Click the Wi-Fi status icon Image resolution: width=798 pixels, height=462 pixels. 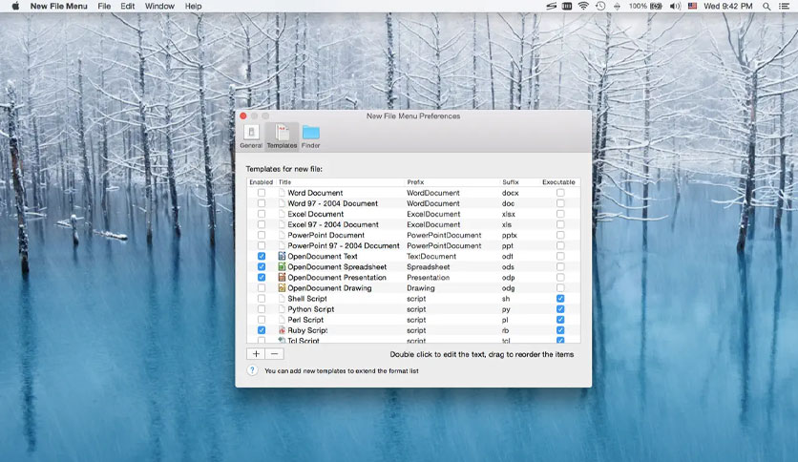(583, 6)
